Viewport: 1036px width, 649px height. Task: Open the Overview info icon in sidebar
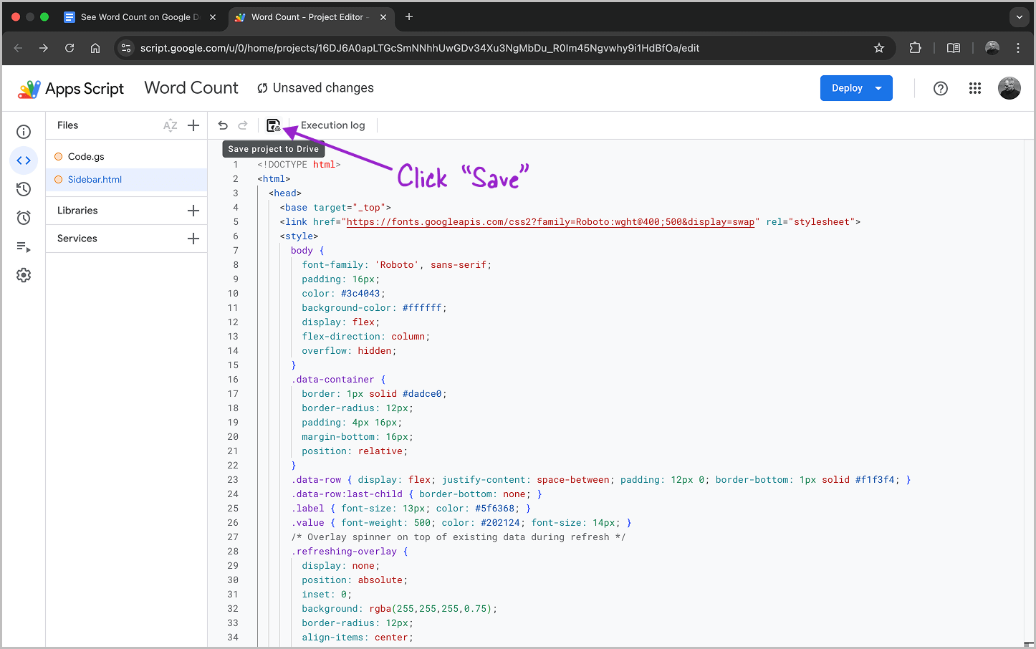24,132
